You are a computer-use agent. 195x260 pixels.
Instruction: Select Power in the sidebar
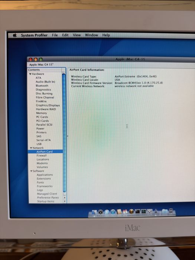[x=40, y=129]
